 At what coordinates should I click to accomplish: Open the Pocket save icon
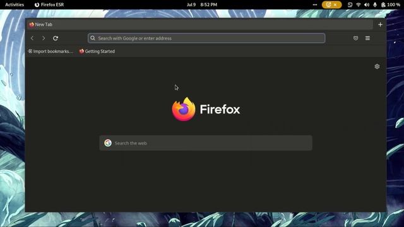355,38
